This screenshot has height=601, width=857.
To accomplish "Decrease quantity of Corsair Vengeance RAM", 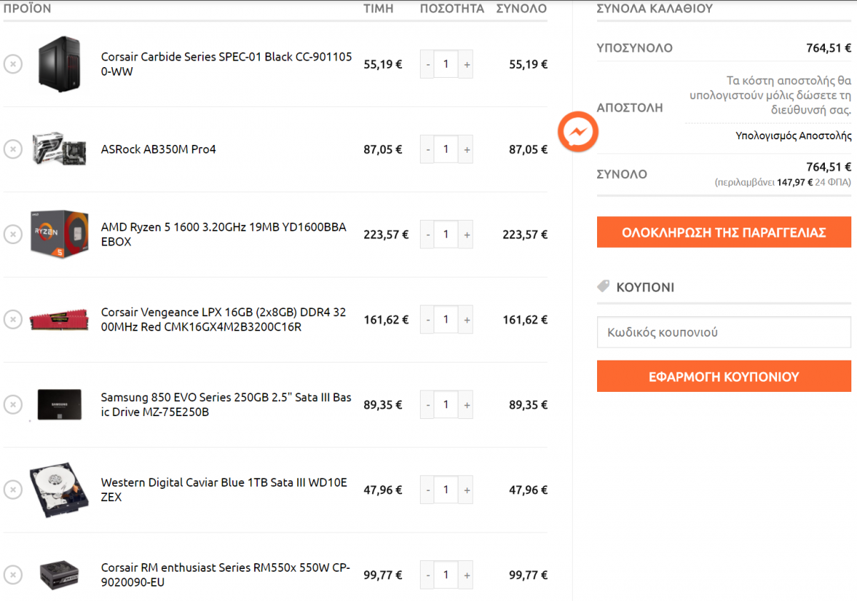I will (x=427, y=319).
